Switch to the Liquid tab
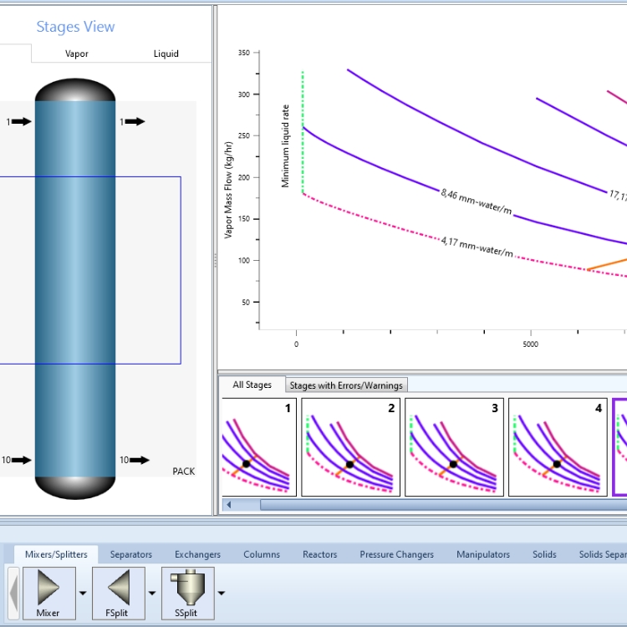Screen dimensions: 627x627 166,54
